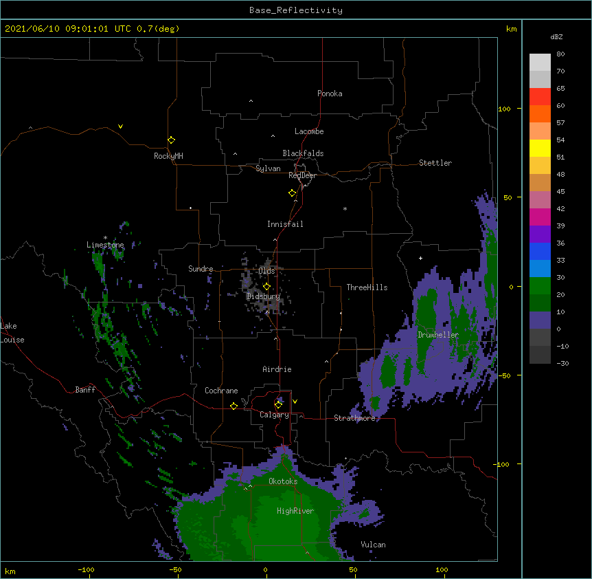Click the white asterisk above Limestone label

tap(105, 238)
